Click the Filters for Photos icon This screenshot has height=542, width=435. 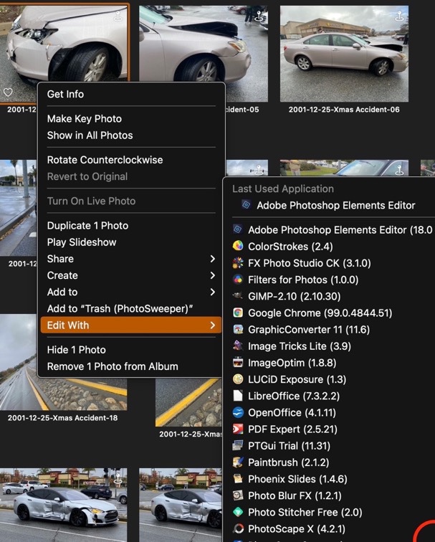pos(238,280)
